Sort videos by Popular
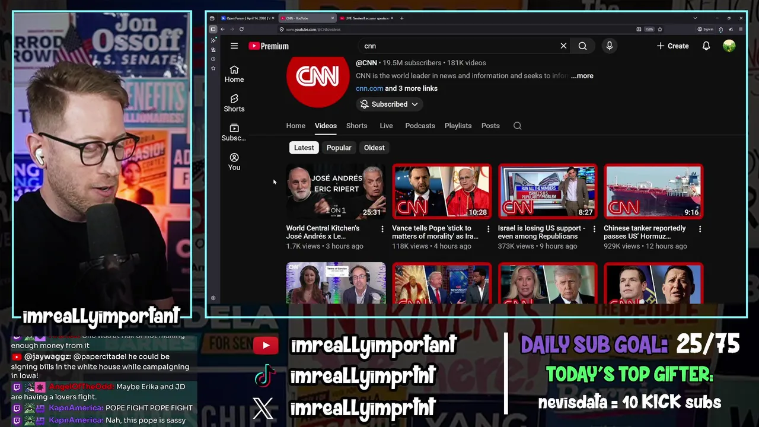The height and width of the screenshot is (427, 759). 339,148
